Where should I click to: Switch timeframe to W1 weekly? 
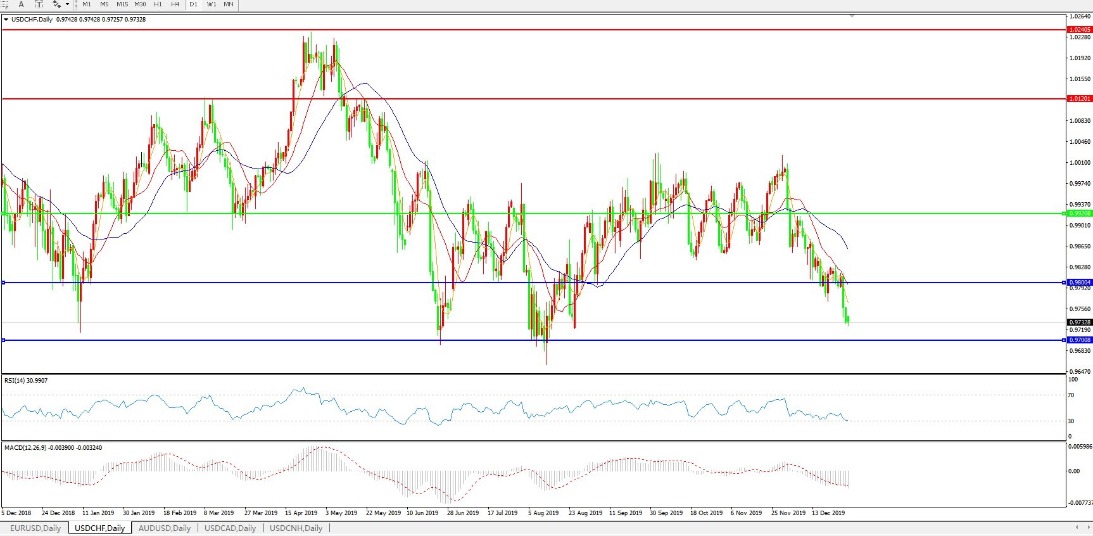point(212,4)
